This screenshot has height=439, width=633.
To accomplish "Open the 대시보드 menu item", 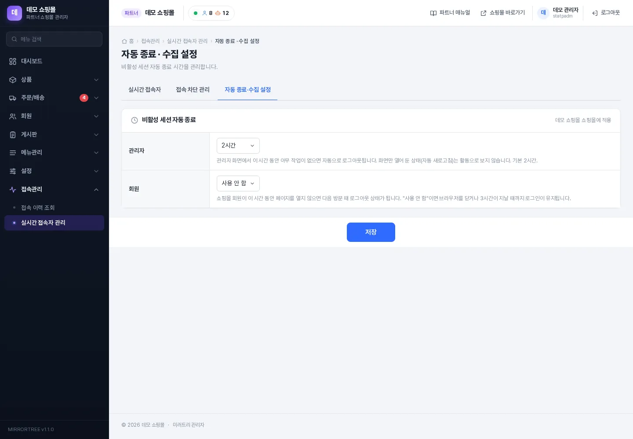I will point(54,61).
